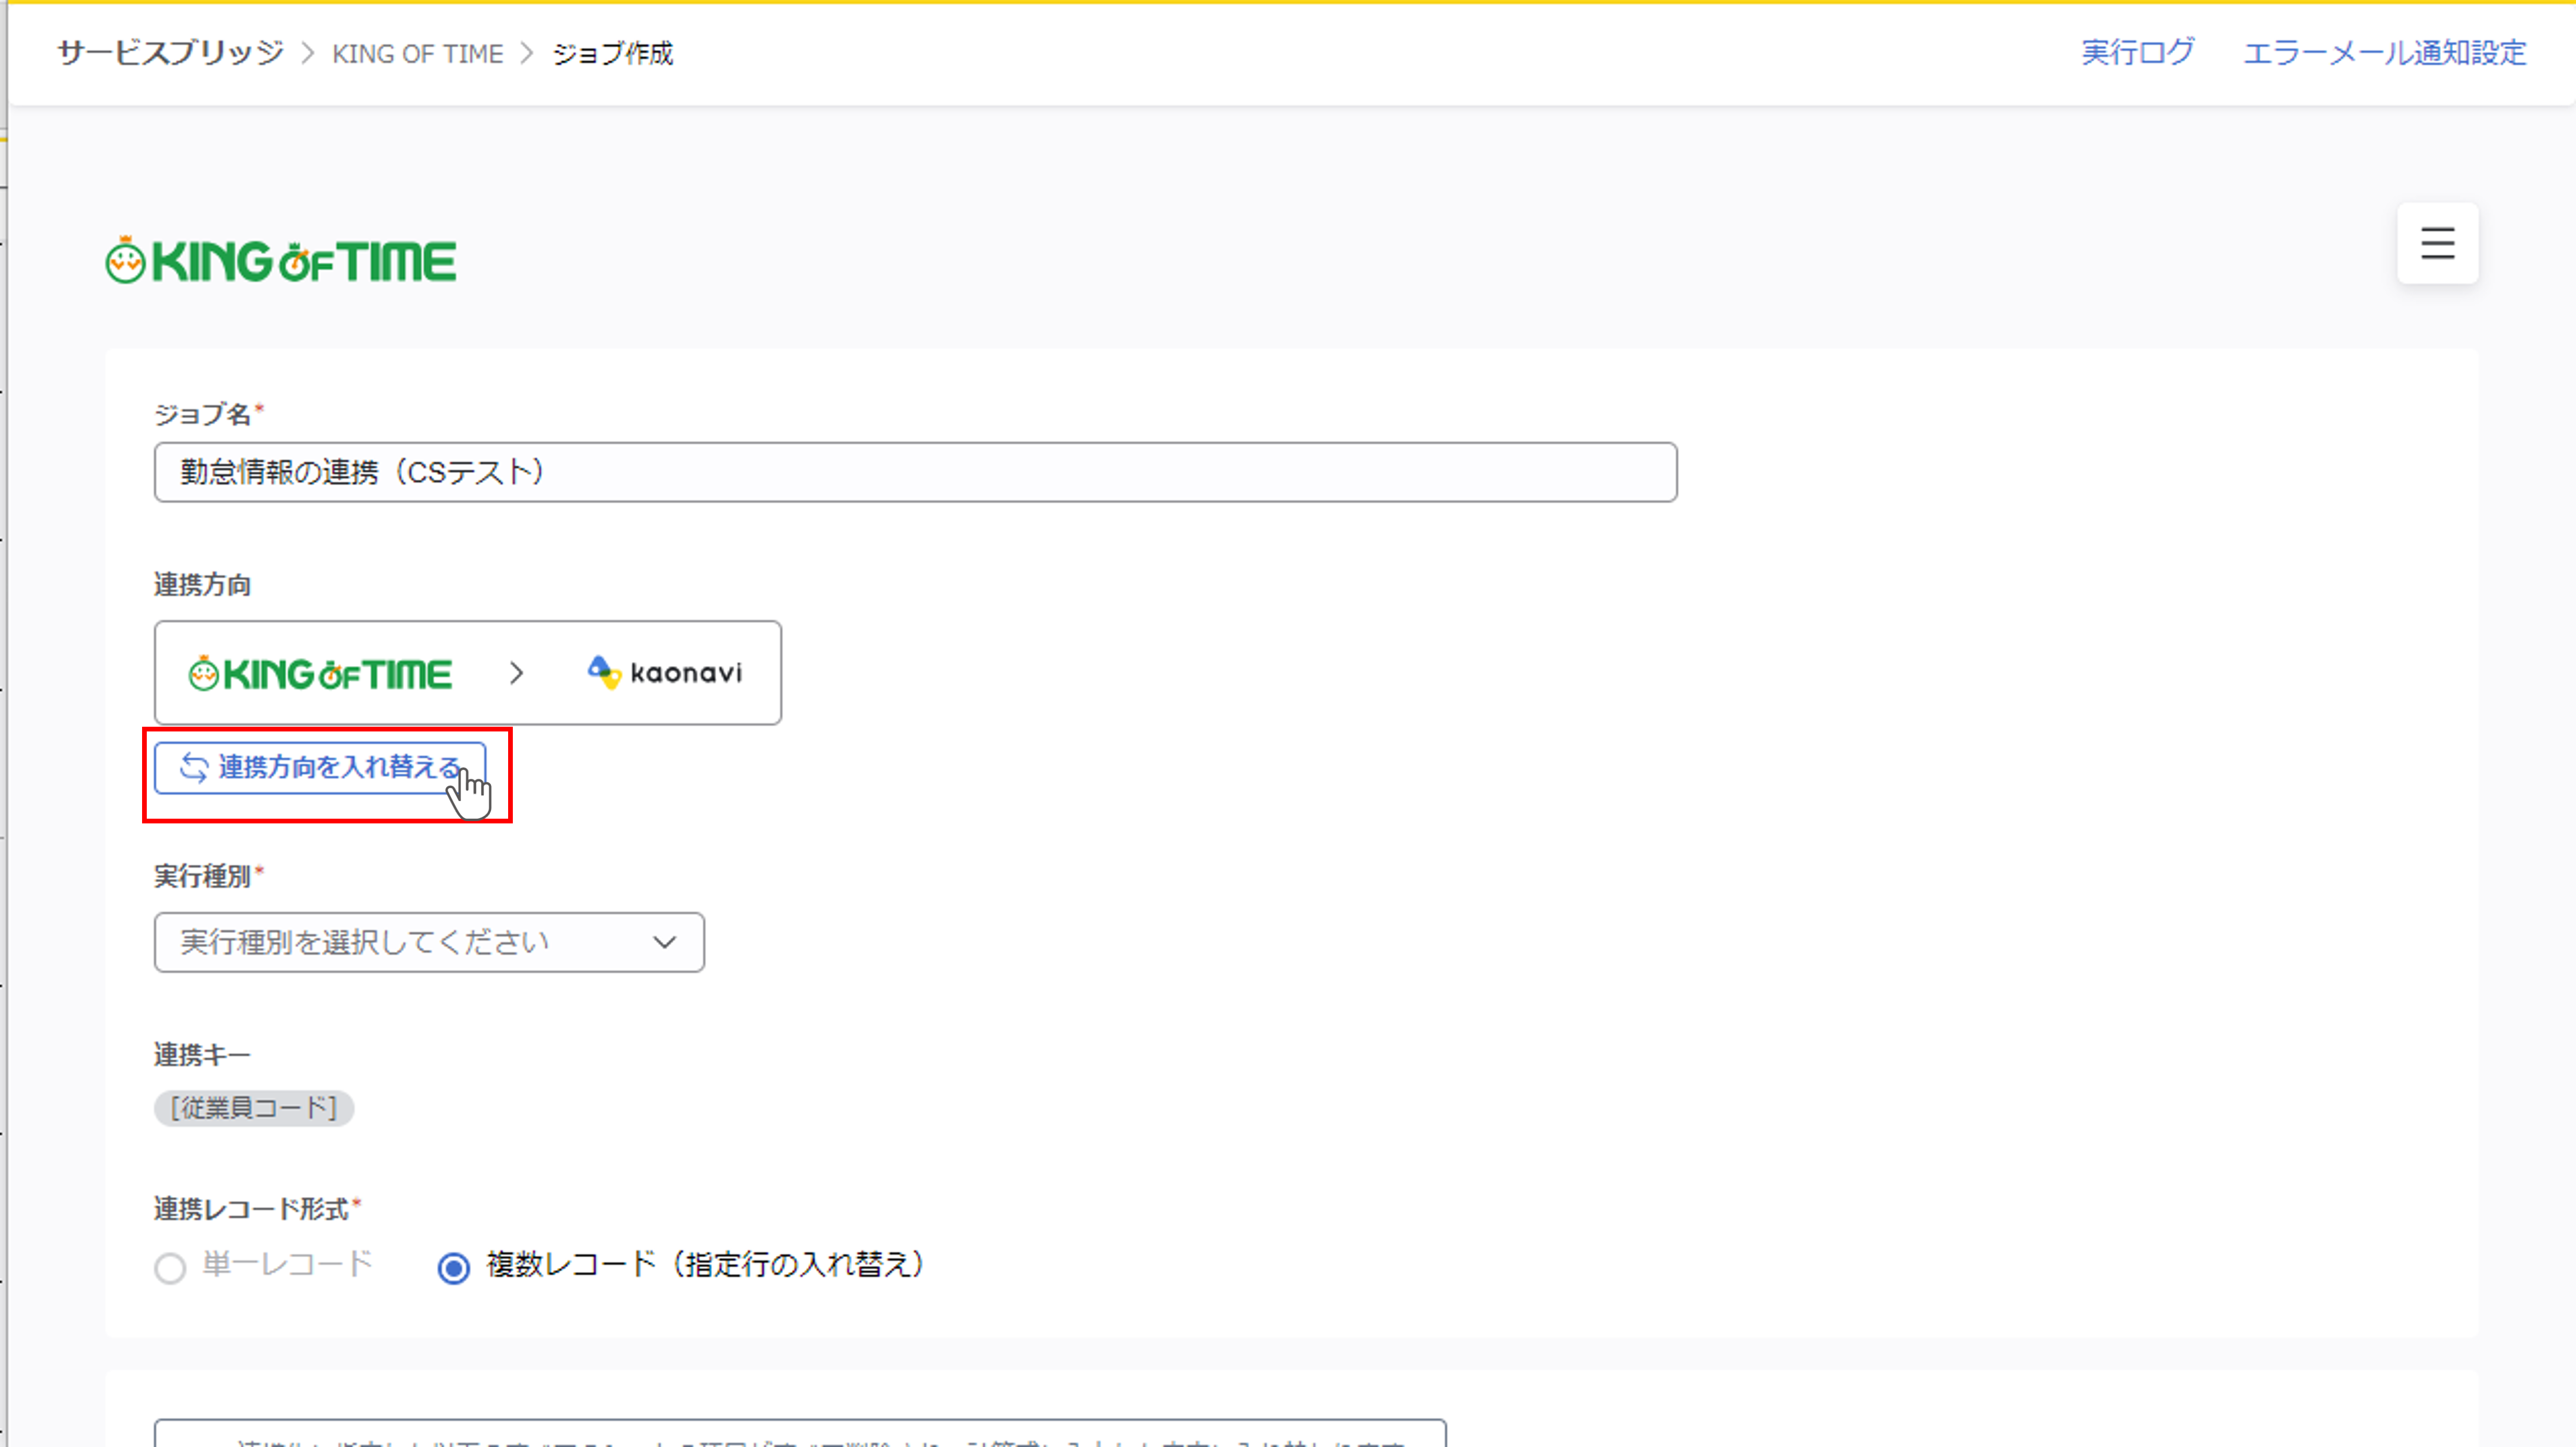Open the 実行種別 dropdown

point(429,942)
